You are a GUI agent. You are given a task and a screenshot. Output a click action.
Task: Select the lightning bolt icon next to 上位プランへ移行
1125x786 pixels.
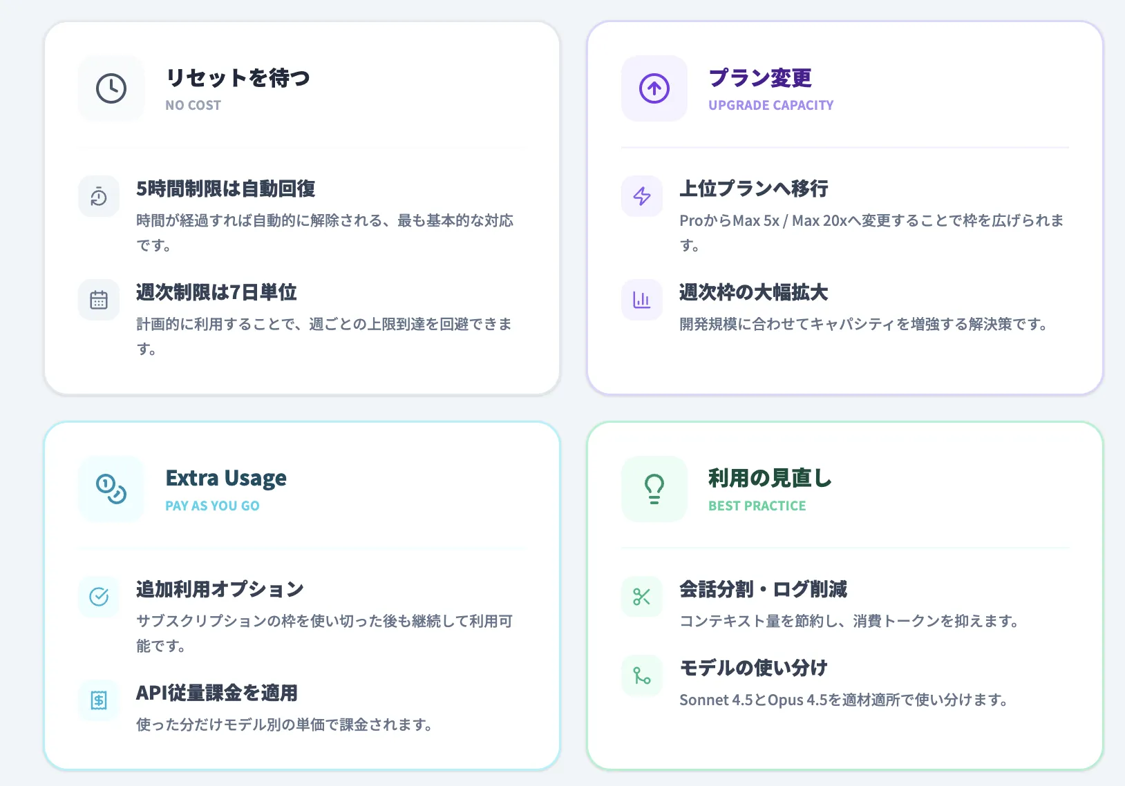click(x=641, y=196)
